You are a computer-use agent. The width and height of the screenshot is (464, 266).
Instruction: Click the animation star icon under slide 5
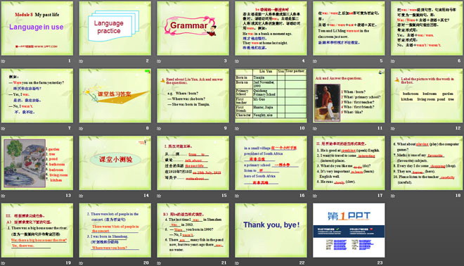click(315, 61)
